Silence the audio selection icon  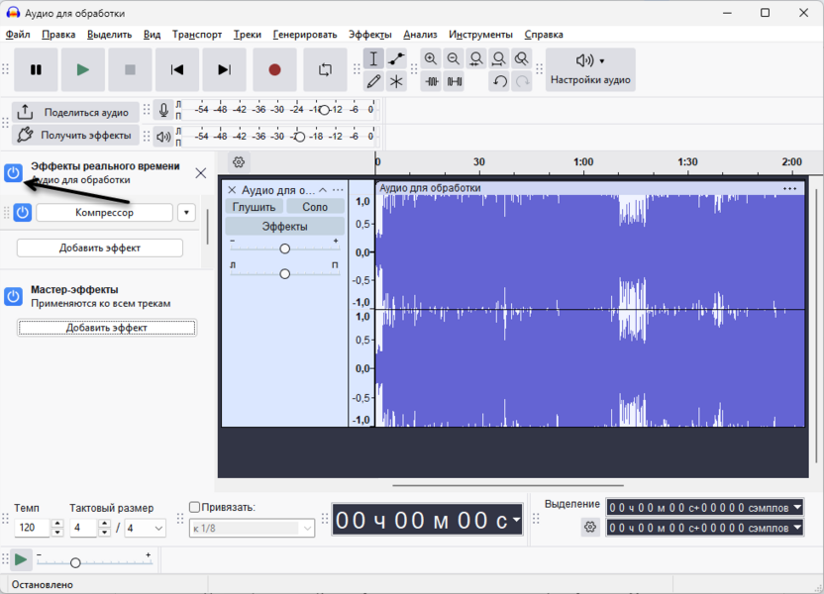(454, 81)
